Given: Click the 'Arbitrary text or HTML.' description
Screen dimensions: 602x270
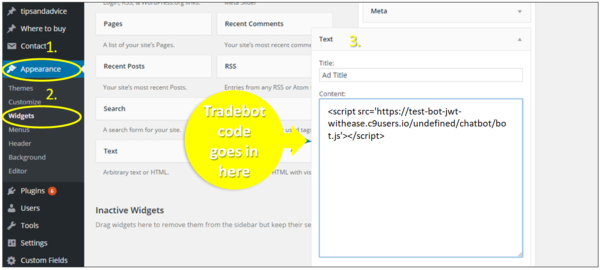Looking at the screenshot, I should click(136, 172).
